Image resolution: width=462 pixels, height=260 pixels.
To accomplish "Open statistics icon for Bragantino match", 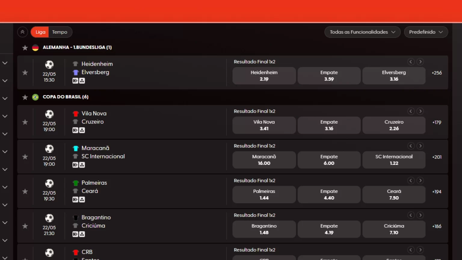I will pyautogui.click(x=82, y=234).
